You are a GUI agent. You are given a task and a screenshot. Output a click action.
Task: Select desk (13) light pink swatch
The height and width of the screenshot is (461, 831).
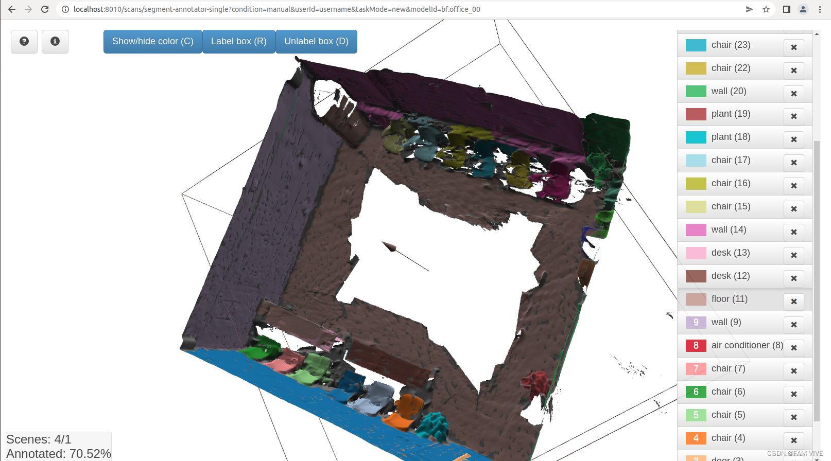click(696, 253)
